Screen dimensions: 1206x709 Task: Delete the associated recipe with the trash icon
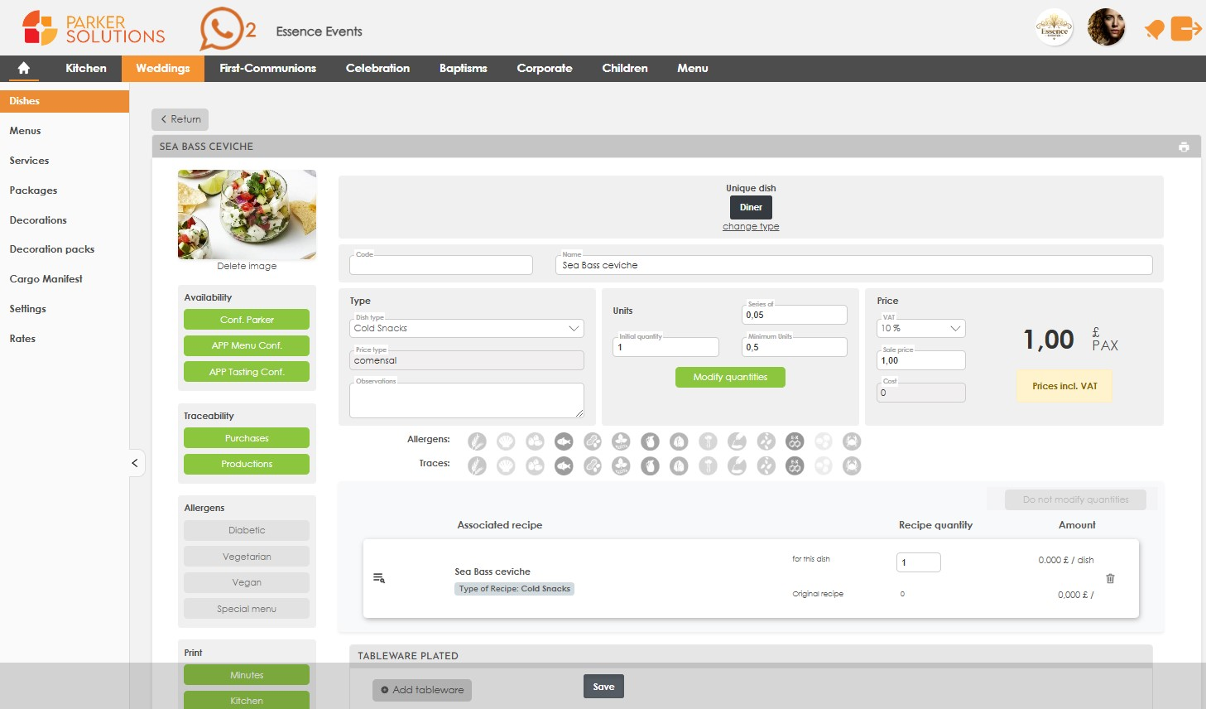[x=1110, y=578]
